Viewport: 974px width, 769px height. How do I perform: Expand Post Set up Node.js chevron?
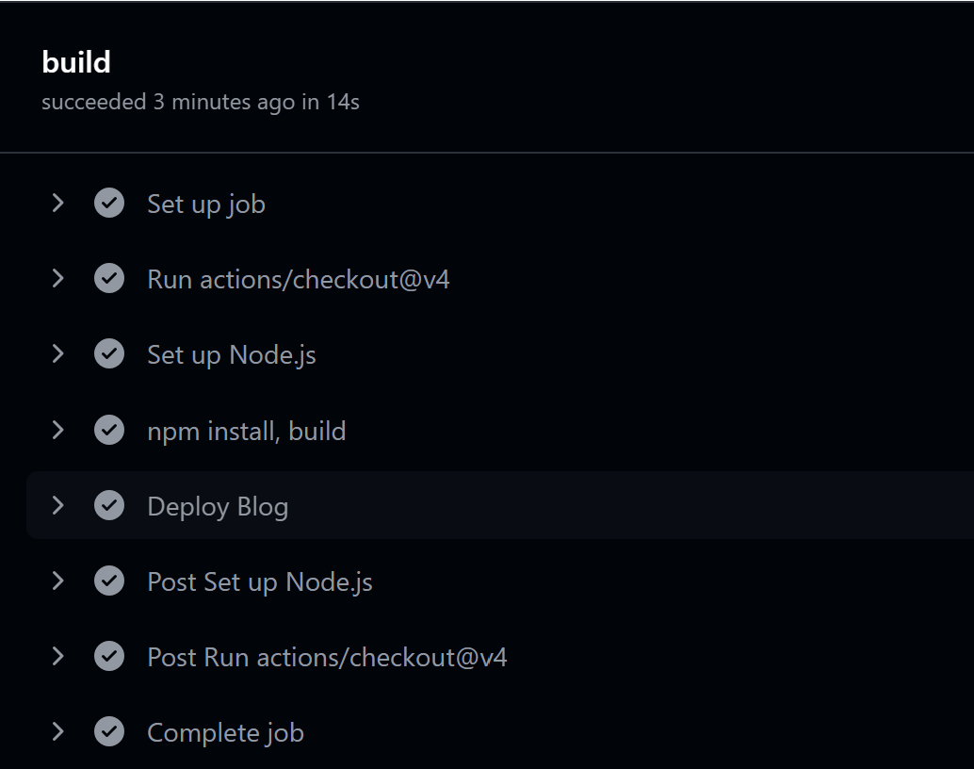coord(57,581)
